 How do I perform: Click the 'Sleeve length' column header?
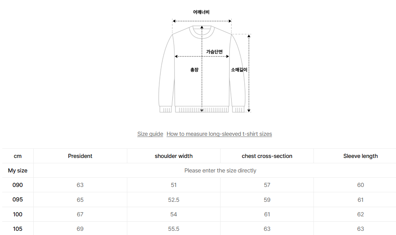360,156
